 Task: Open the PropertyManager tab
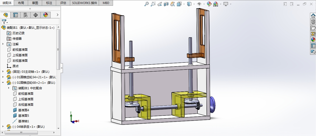tap(16, 15)
